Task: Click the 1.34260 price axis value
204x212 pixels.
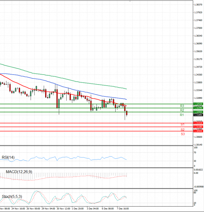Action: [198, 75]
